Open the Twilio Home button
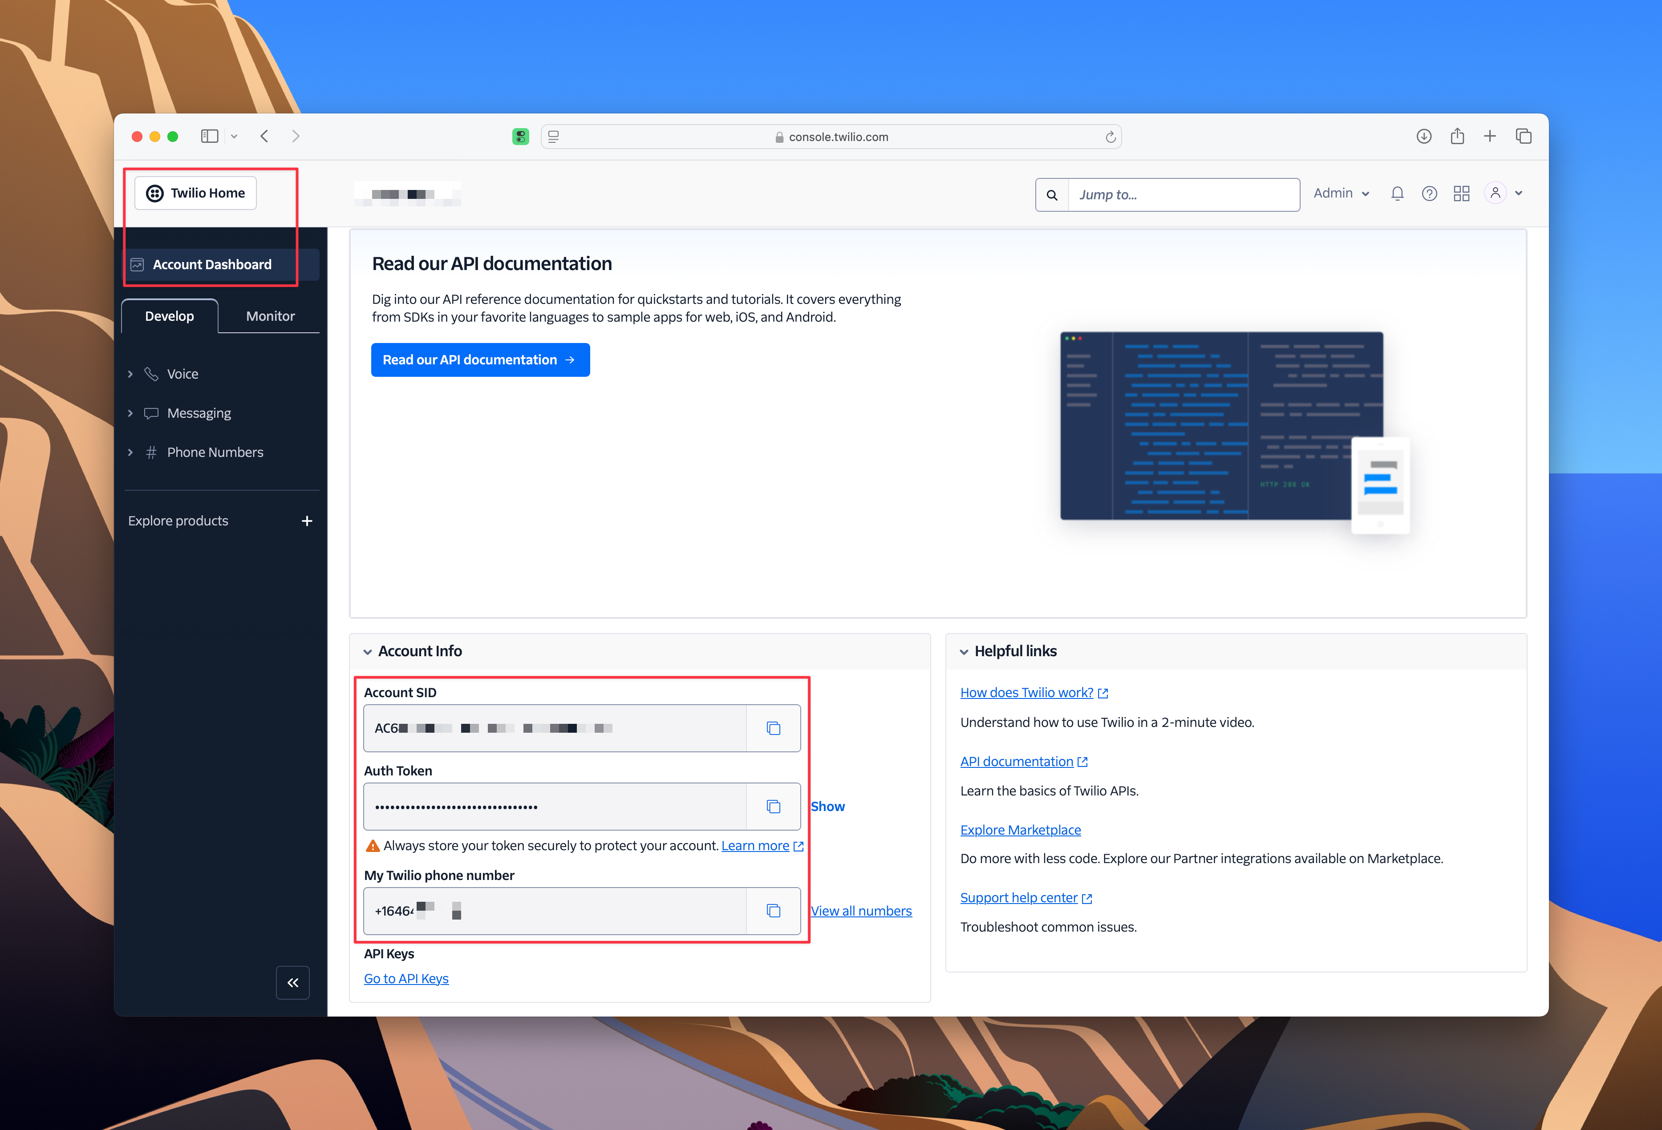The image size is (1662, 1130). 195,193
